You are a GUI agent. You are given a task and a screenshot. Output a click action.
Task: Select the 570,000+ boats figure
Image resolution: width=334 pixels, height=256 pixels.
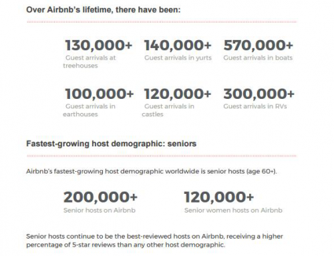point(258,45)
